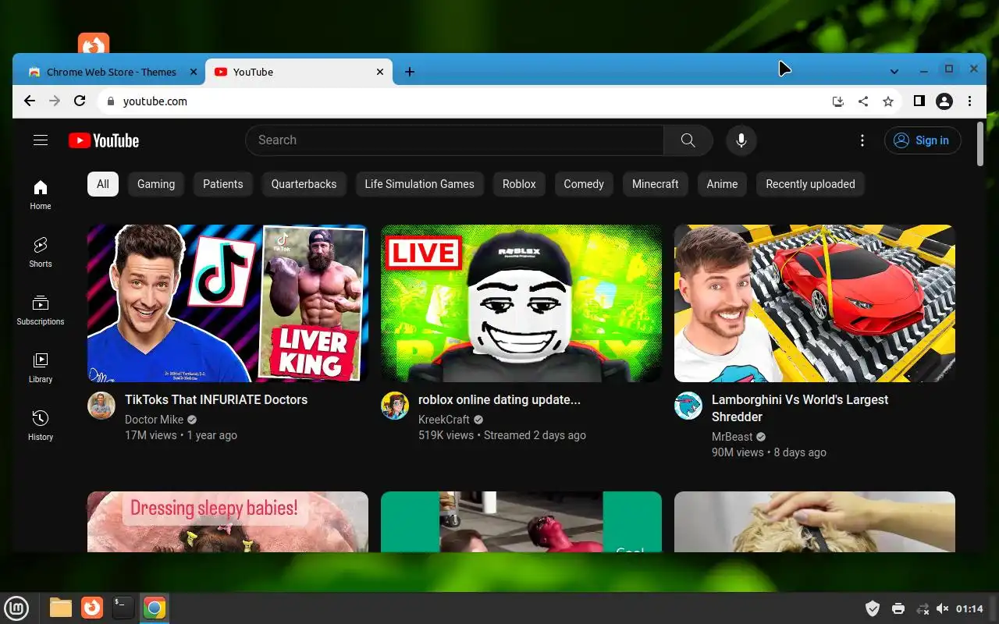The width and height of the screenshot is (999, 624).
Task: Open the Linux Mint start menu
Action: (x=17, y=608)
